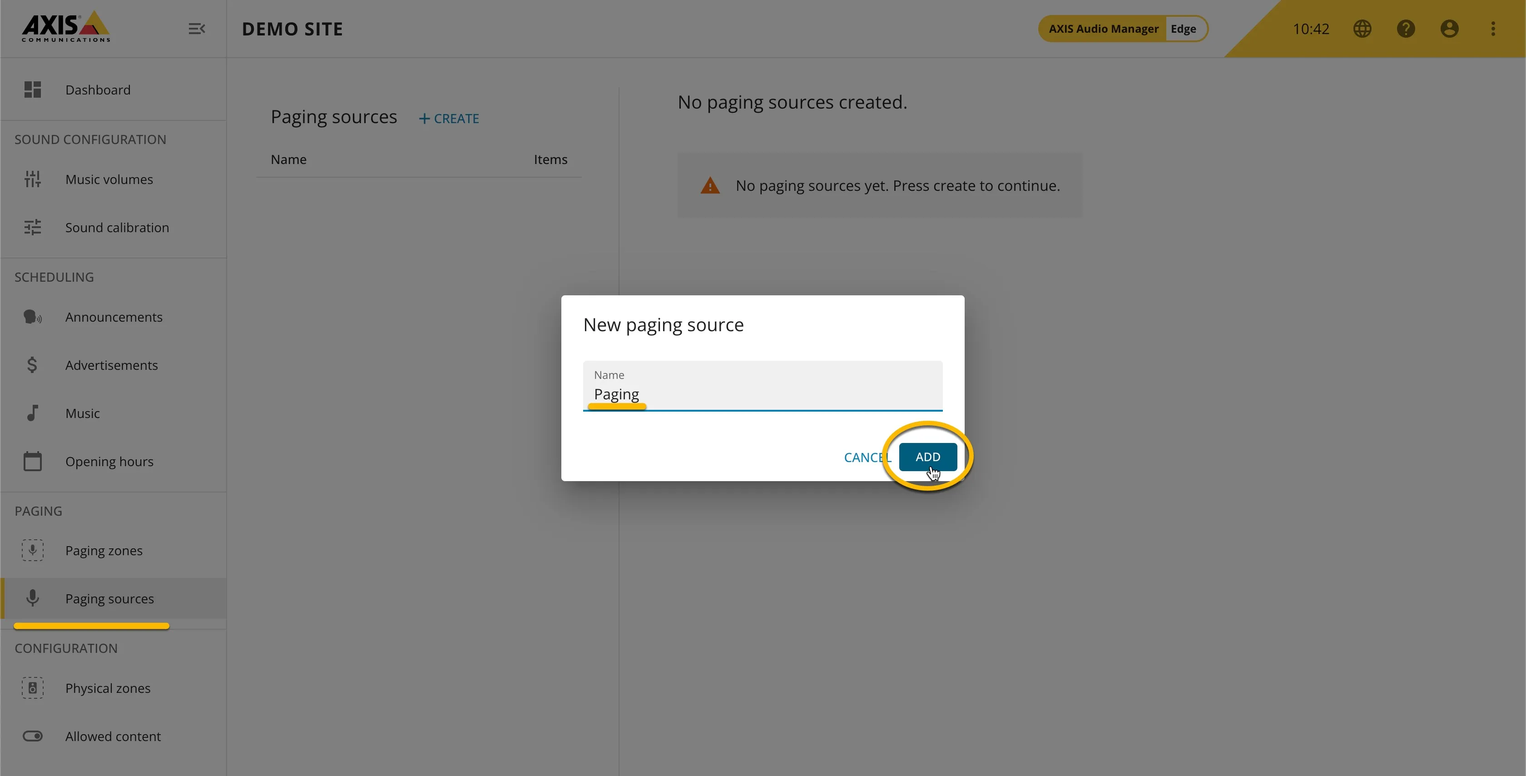Click the Music volumes sliders icon

[33, 179]
